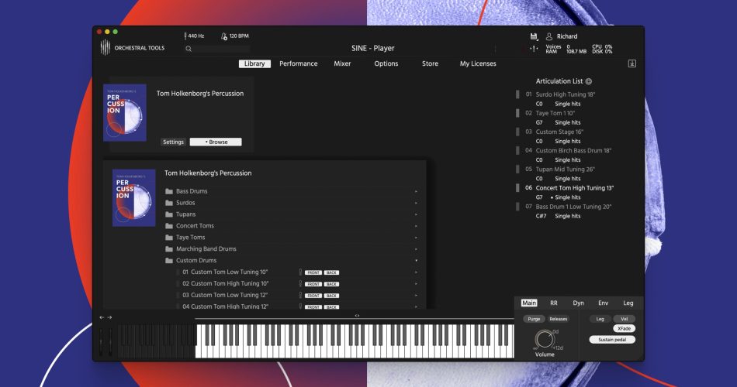Toggle the XFade mode button
The width and height of the screenshot is (737, 387).
pos(625,329)
